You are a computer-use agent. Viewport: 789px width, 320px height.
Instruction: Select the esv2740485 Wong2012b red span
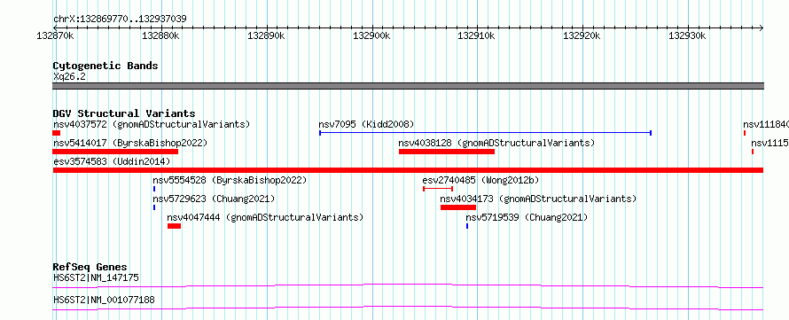438,189
